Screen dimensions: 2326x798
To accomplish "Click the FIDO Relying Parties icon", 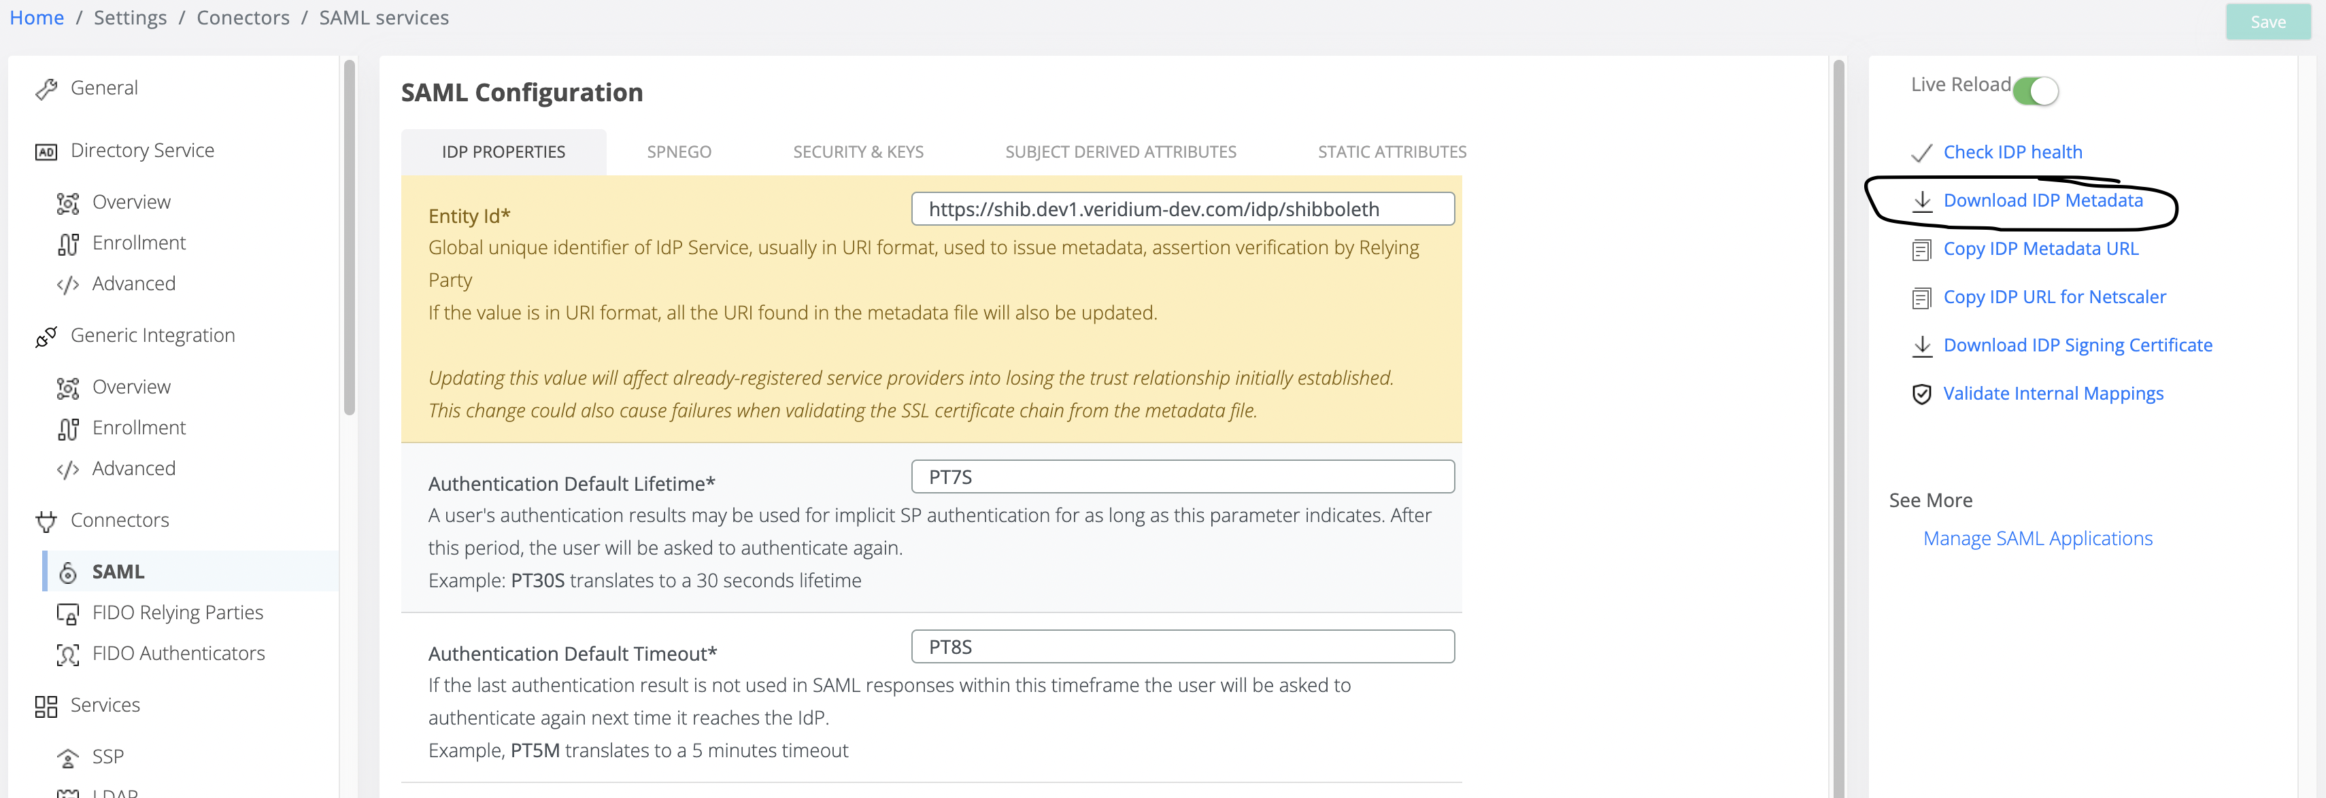I will (68, 614).
